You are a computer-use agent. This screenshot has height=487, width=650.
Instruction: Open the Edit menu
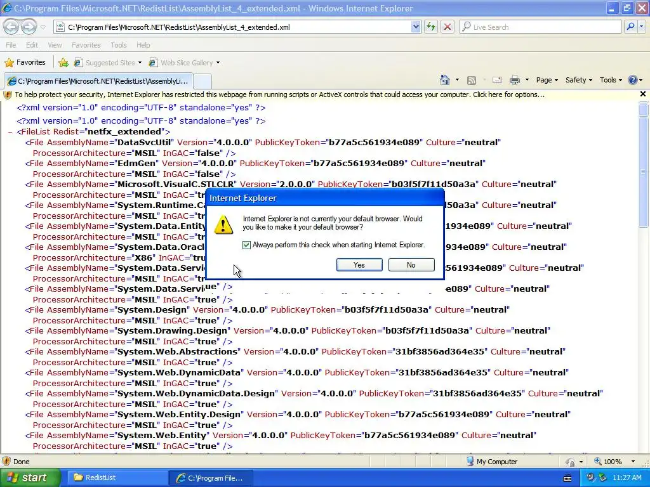[32, 45]
